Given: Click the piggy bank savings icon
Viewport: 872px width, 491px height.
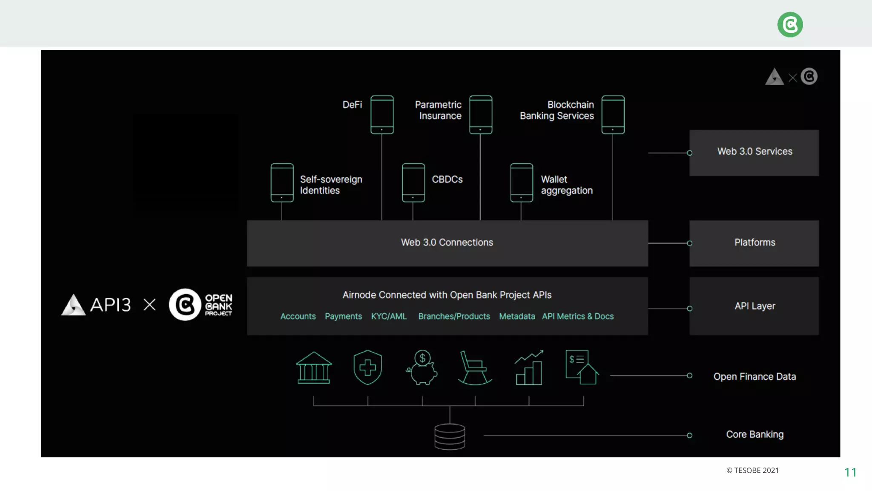Looking at the screenshot, I should [x=422, y=368].
